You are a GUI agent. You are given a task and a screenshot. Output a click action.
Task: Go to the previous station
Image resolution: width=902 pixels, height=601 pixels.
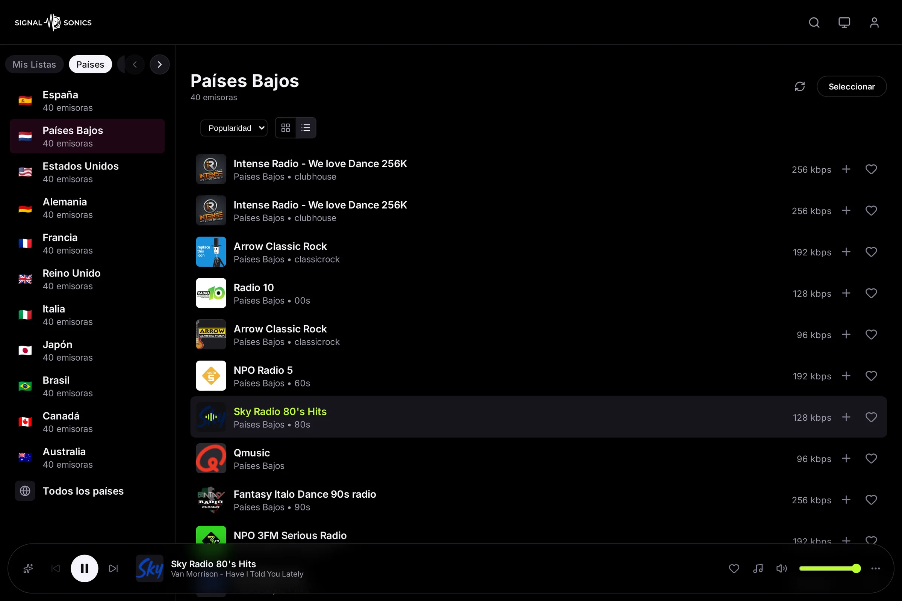pyautogui.click(x=56, y=568)
